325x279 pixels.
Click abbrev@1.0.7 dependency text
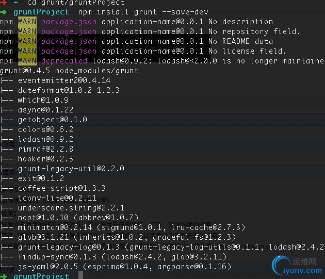[x=106, y=218]
